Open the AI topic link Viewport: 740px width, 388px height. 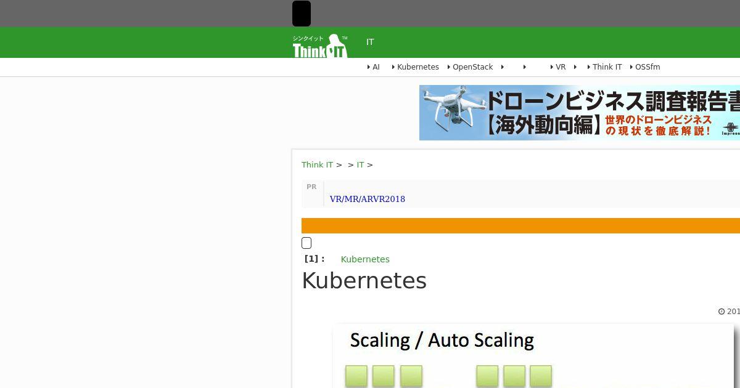tap(376, 67)
